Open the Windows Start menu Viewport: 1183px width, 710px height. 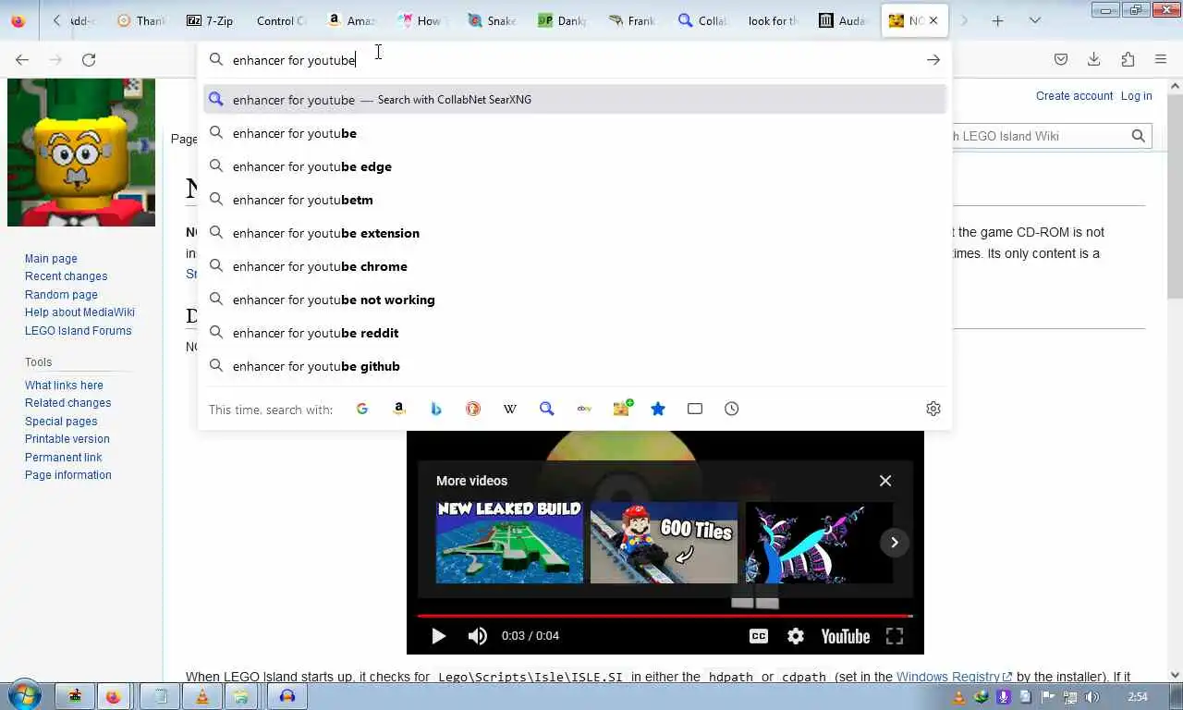tap(25, 696)
